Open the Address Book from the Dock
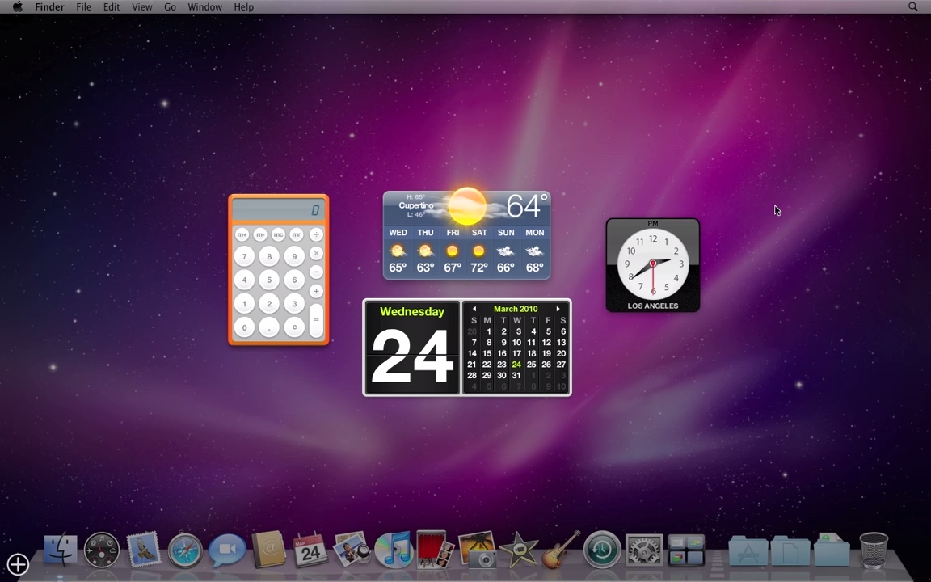 [x=269, y=550]
